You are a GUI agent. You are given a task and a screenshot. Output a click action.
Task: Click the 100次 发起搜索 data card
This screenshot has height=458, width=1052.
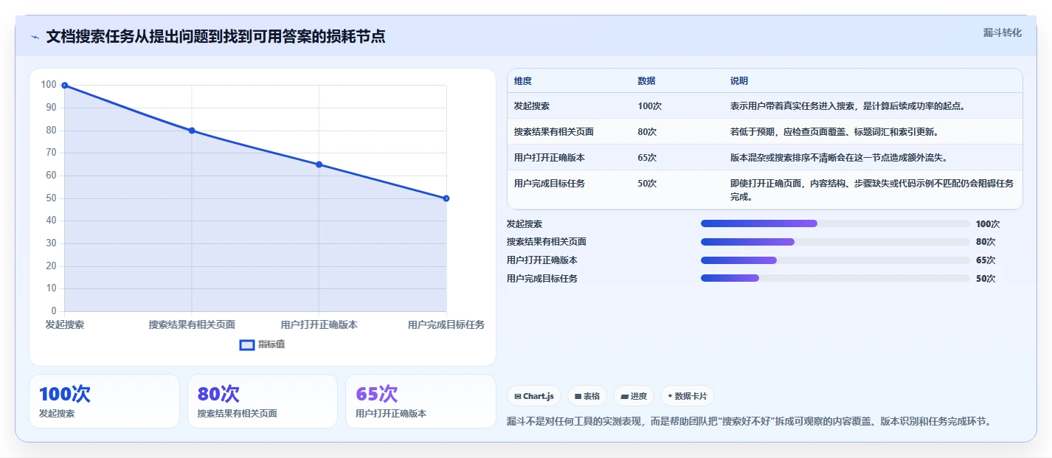coord(104,401)
